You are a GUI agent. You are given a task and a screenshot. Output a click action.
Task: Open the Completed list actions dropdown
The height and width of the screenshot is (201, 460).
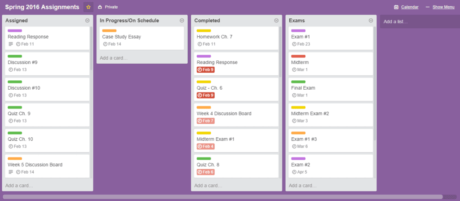[x=276, y=21]
